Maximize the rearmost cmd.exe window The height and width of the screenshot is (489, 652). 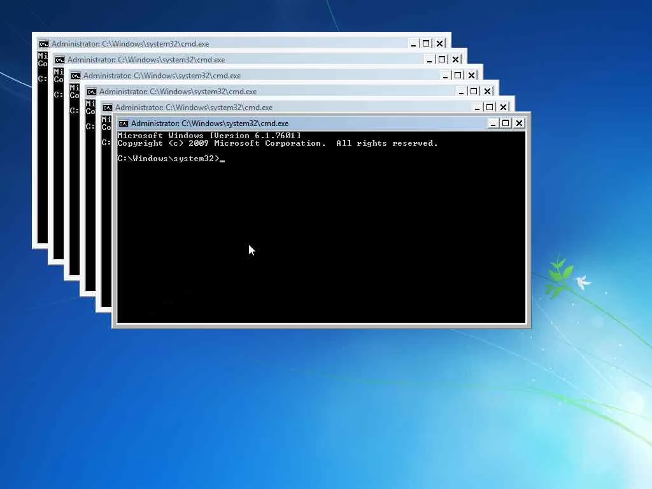pos(426,43)
